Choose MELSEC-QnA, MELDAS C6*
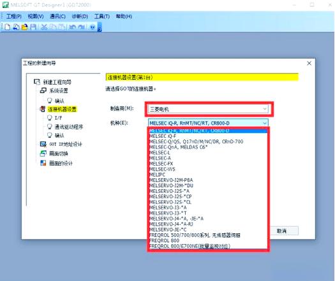This screenshot has width=335, height=281. 208,147
